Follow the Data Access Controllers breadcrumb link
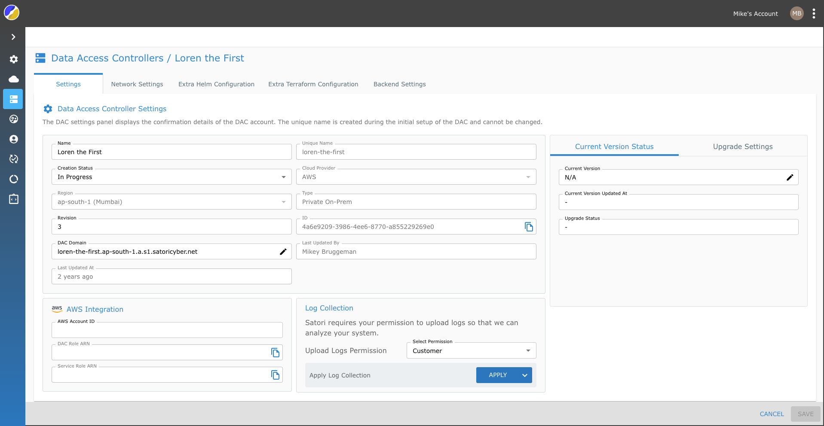This screenshot has width=824, height=426. pos(107,58)
